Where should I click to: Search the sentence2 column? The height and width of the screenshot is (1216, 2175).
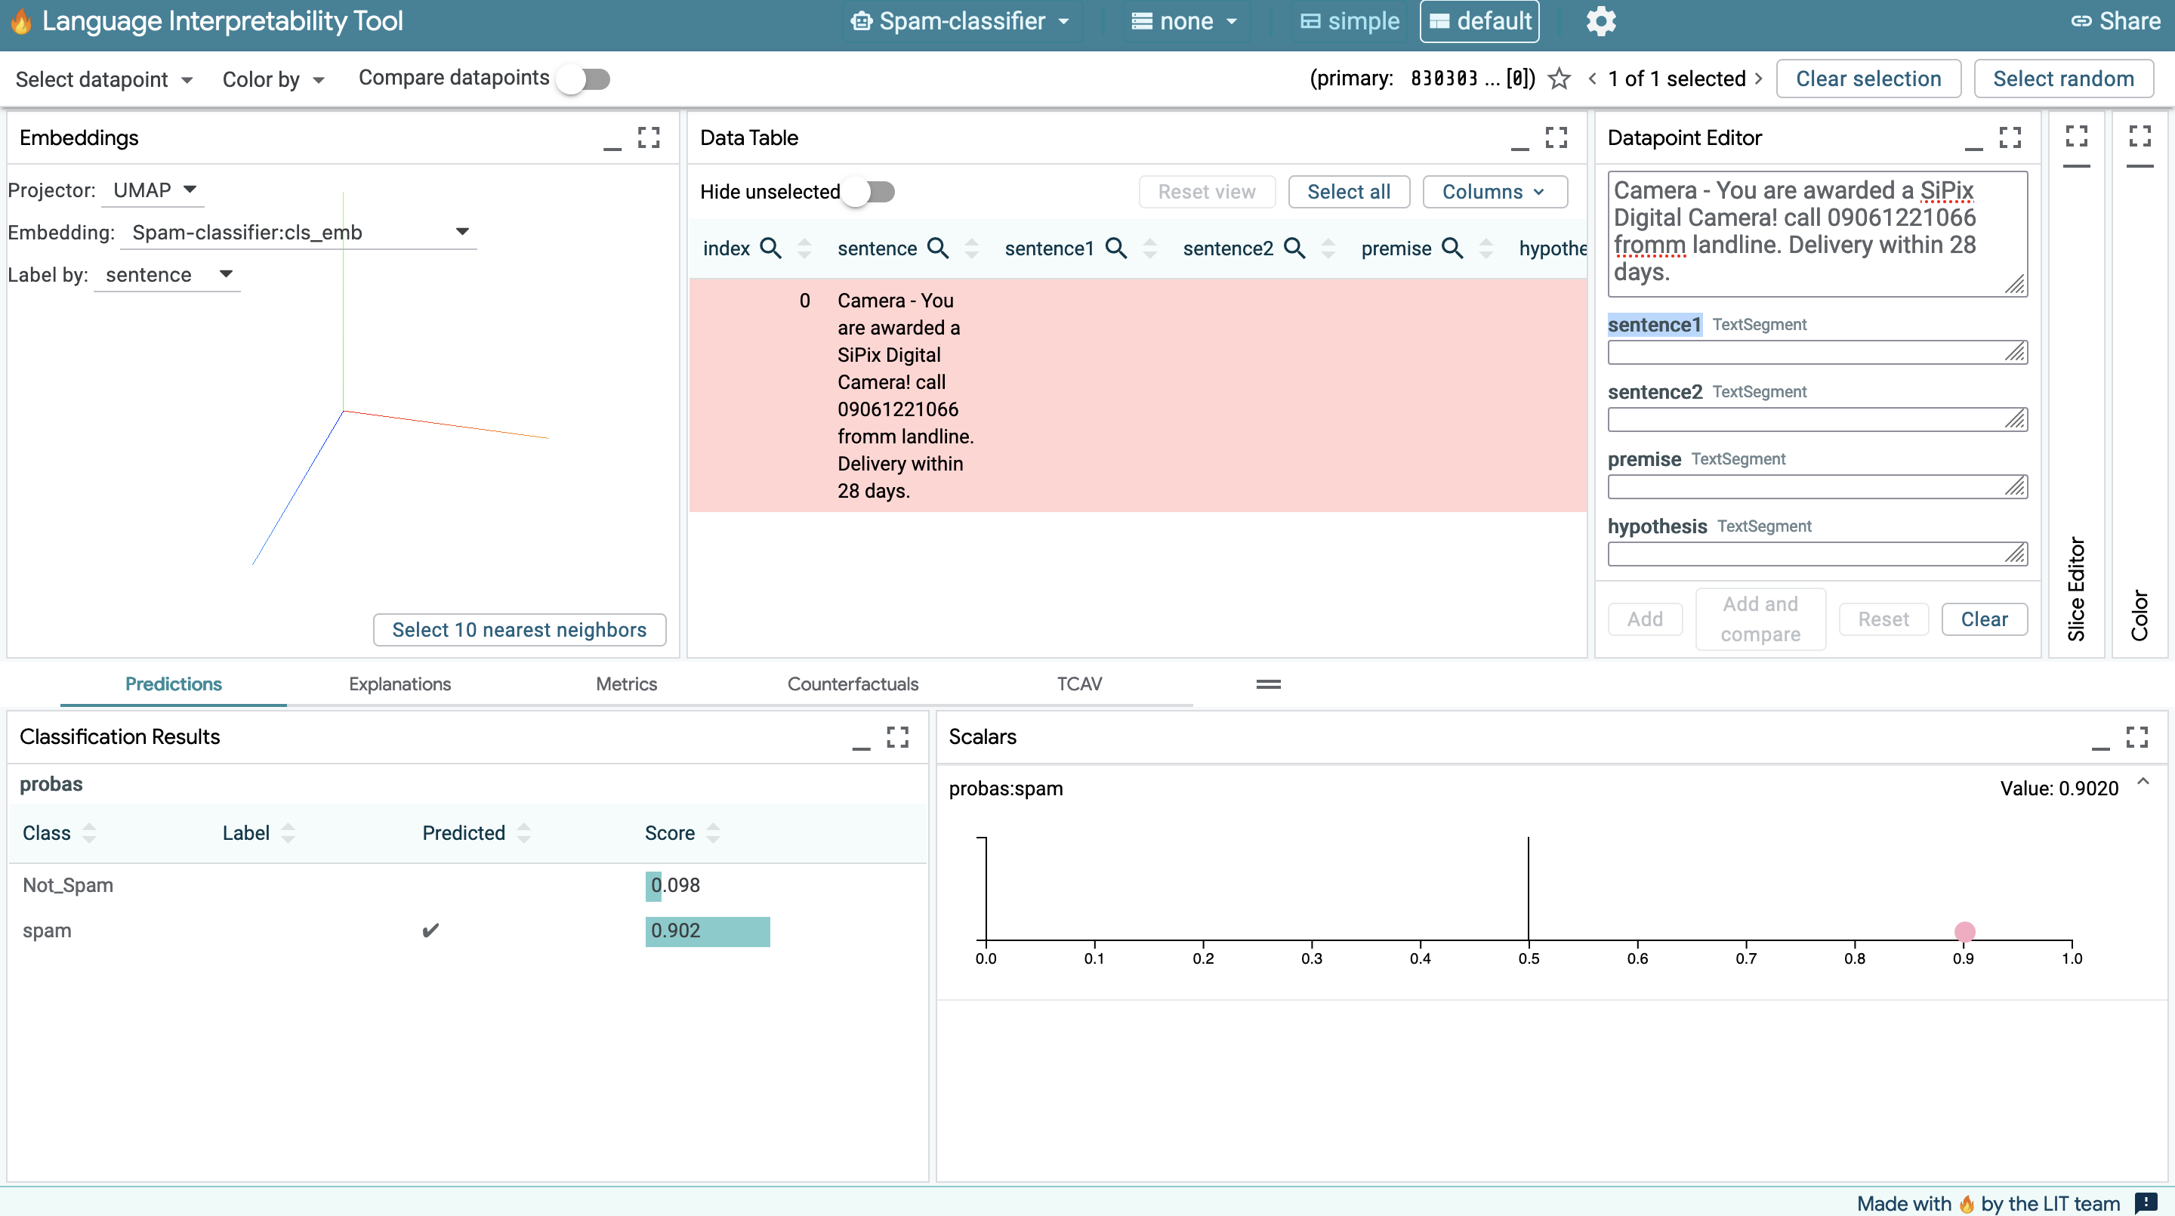pos(1294,248)
